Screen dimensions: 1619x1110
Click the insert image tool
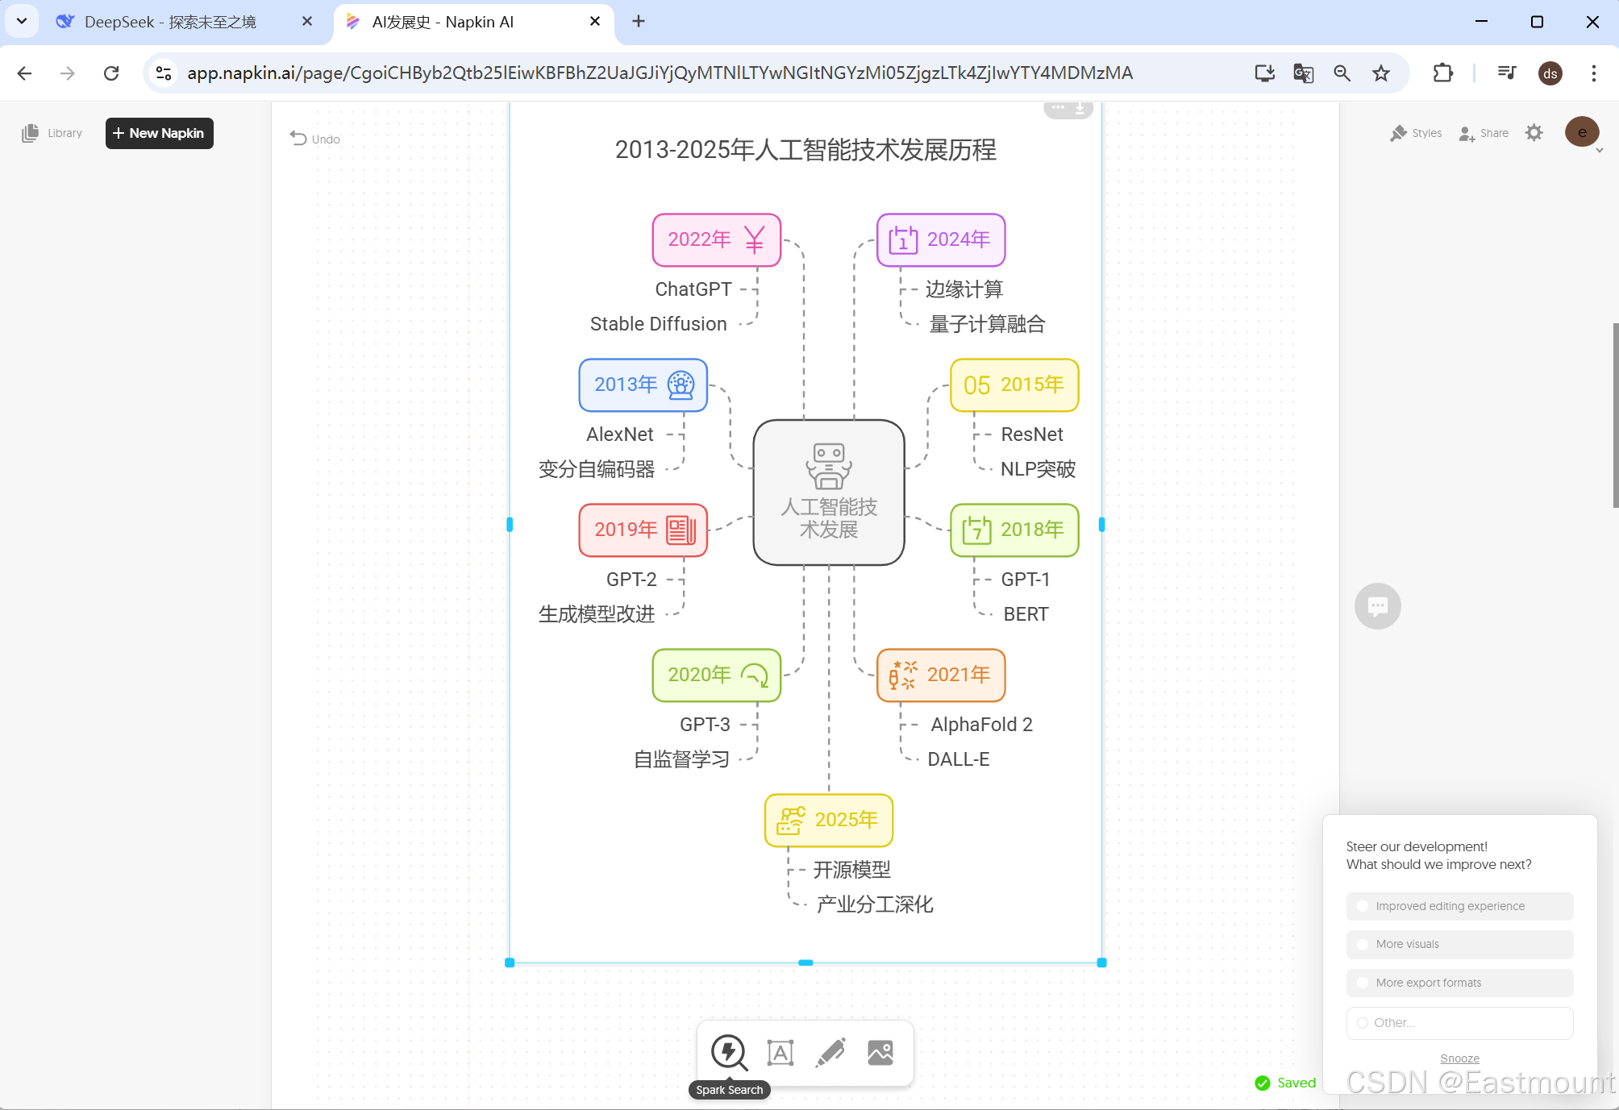pyautogui.click(x=880, y=1052)
